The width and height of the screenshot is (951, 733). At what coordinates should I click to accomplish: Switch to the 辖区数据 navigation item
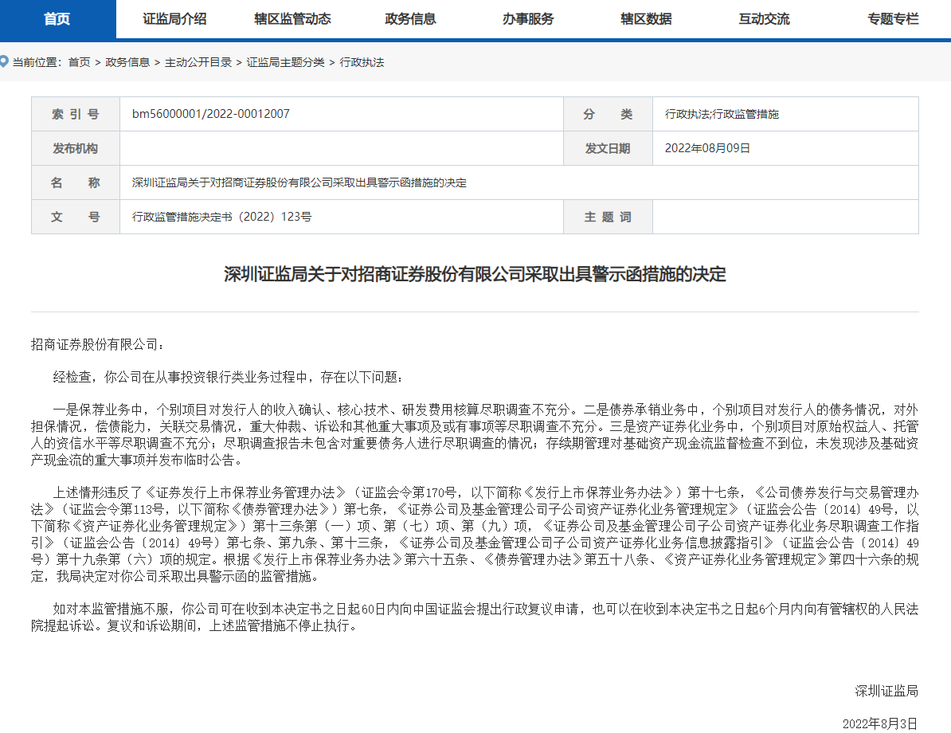pyautogui.click(x=646, y=19)
